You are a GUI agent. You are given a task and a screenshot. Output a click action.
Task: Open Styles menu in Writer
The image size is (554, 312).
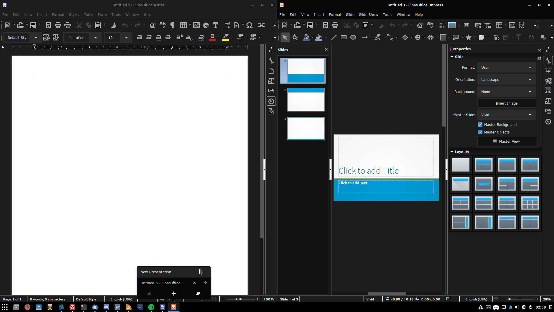pyautogui.click(x=74, y=14)
